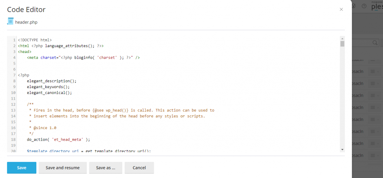Cancel editing the file
The height and width of the screenshot is (178, 383).
pyautogui.click(x=139, y=168)
